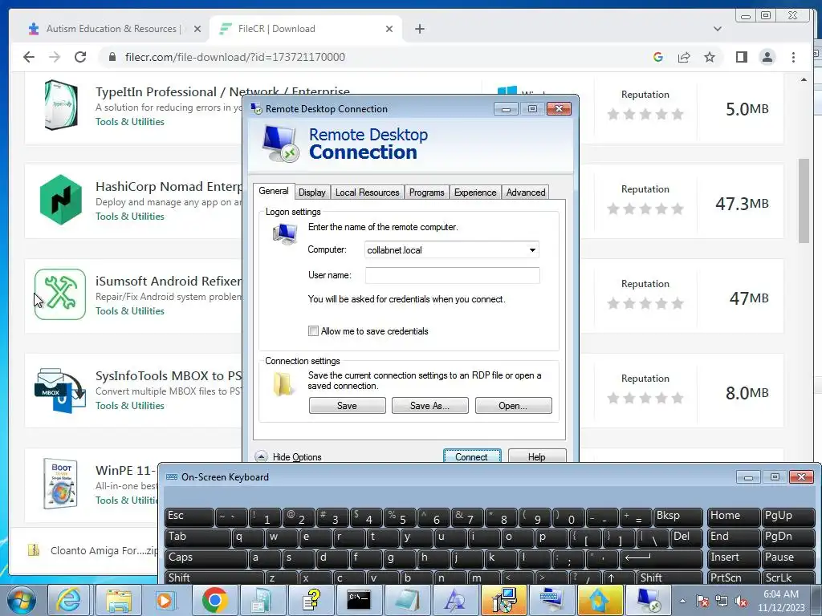
Task: Click Esc on On-Screen Keyboard
Action: click(189, 517)
